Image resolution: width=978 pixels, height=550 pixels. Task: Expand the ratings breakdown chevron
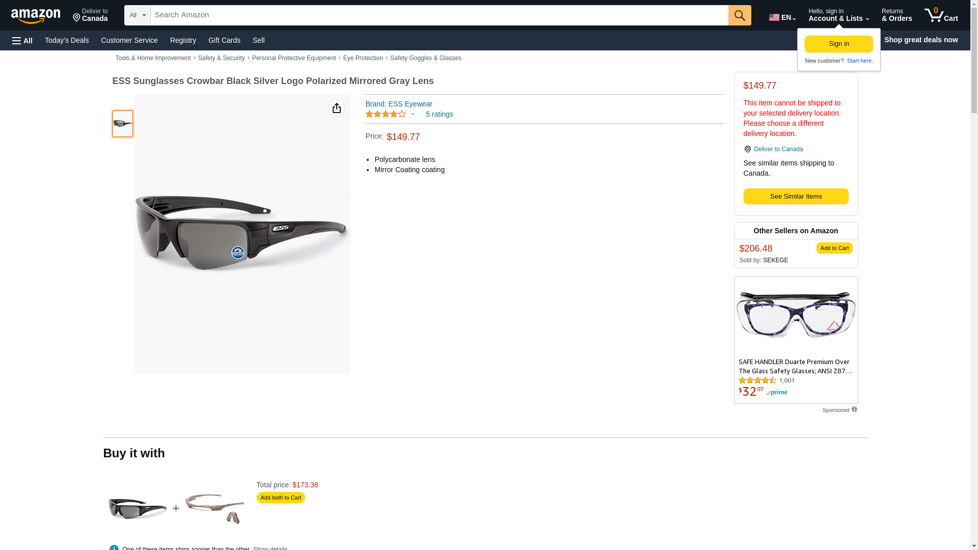(x=413, y=114)
